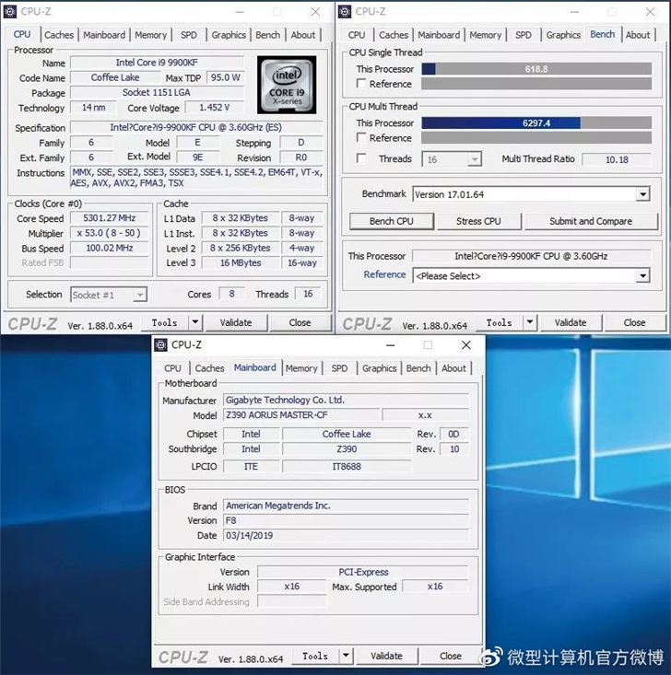Click BIOS version field F8
Image resolution: width=671 pixels, height=675 pixels.
[346, 520]
